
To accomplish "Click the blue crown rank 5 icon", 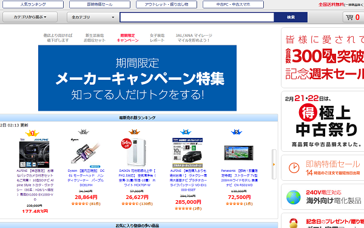I will pos(237,132).
